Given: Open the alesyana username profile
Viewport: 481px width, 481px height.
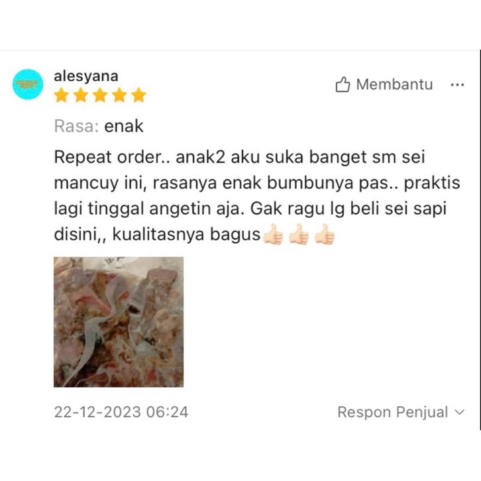Looking at the screenshot, I should [86, 76].
